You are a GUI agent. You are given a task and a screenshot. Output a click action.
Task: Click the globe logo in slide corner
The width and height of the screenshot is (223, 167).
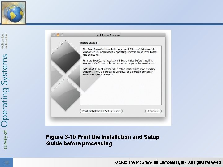(14, 13)
